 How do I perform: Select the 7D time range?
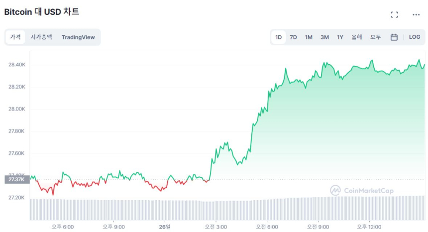pyautogui.click(x=293, y=37)
